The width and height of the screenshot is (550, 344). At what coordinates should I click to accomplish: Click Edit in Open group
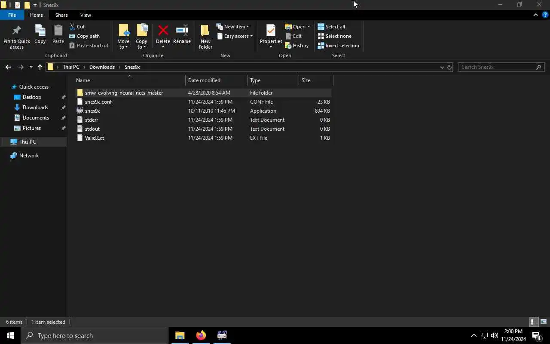293,36
